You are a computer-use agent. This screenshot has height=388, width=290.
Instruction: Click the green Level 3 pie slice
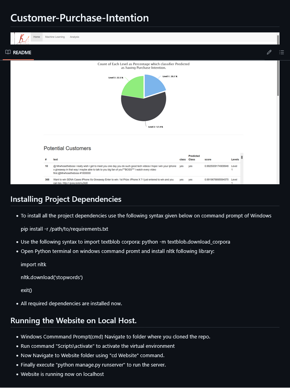[x=133, y=87]
